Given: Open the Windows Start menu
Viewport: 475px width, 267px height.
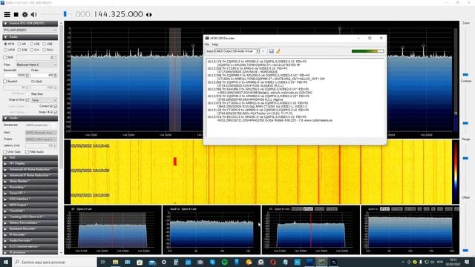Looking at the screenshot, I should click(5, 262).
